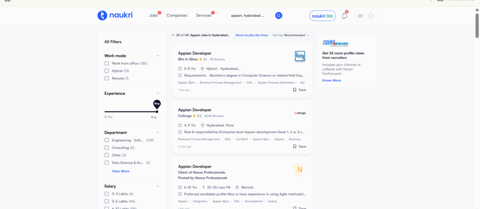The image size is (480, 209).
Task: Click description icon in Nexus Professionals card
Action: (180, 194)
